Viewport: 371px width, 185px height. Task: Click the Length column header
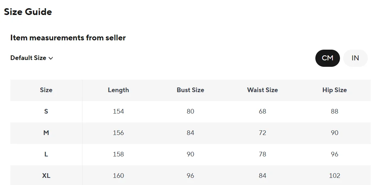click(118, 90)
